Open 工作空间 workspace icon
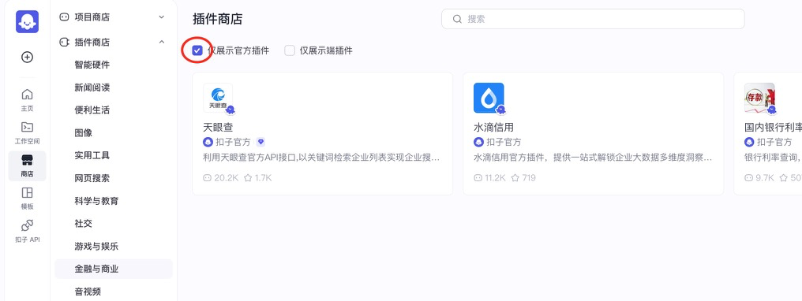Screen dimensions: 802x301 tap(27, 127)
